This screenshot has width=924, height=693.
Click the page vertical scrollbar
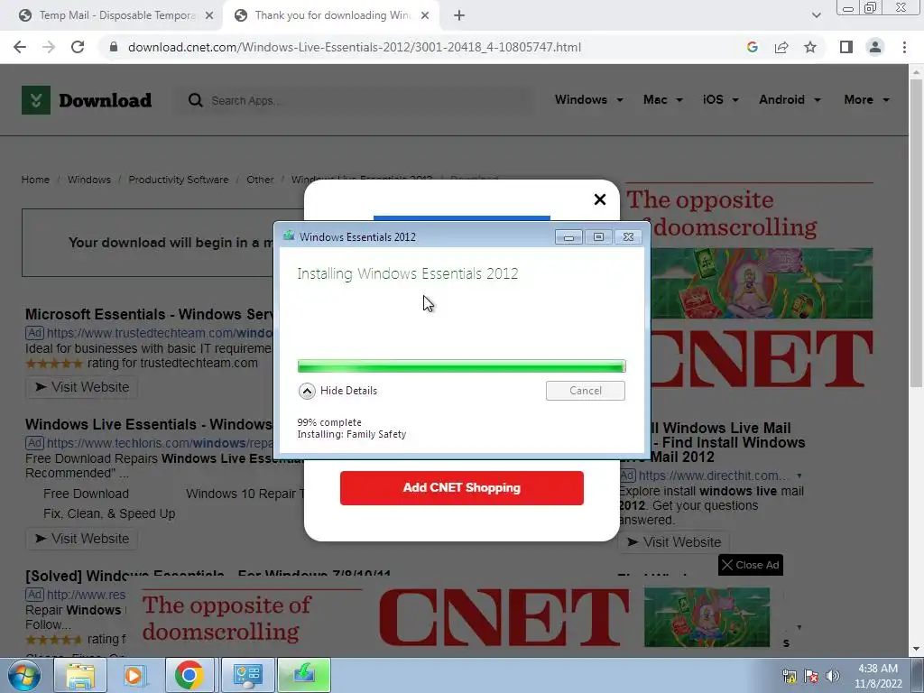coord(916,233)
